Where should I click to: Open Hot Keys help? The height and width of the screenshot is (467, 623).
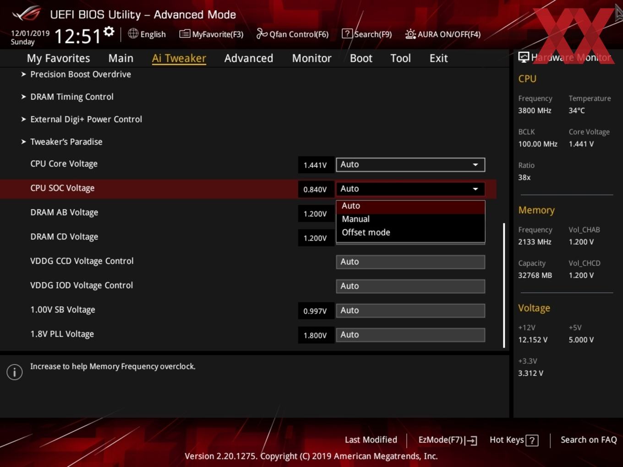(514, 440)
